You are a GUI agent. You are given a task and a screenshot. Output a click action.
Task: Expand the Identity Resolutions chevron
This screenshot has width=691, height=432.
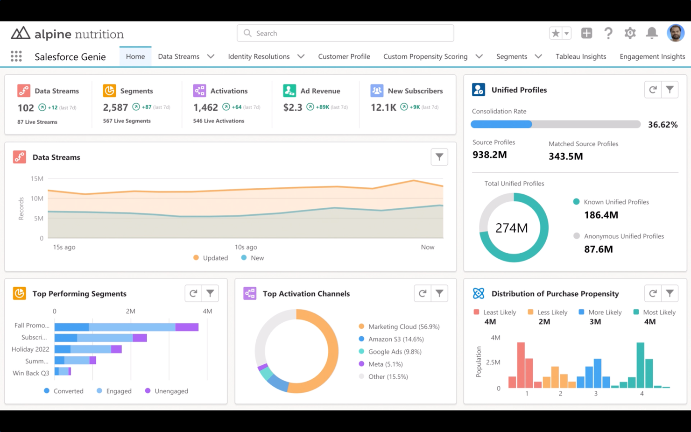click(301, 57)
